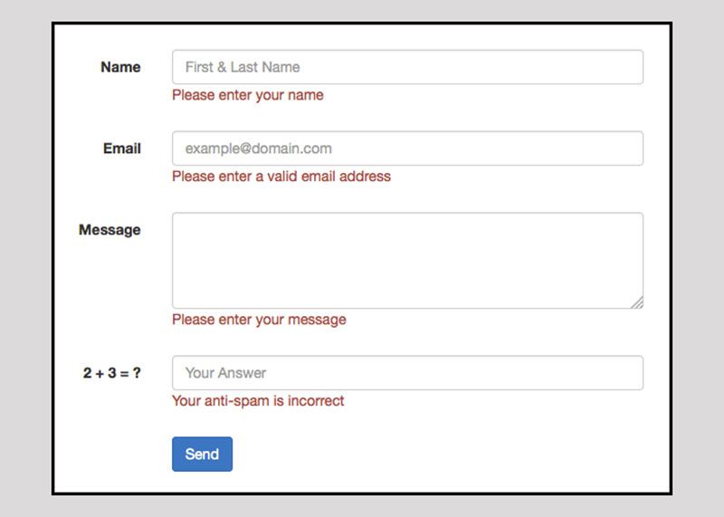
Task: Click the bold Email label
Action: pos(122,148)
